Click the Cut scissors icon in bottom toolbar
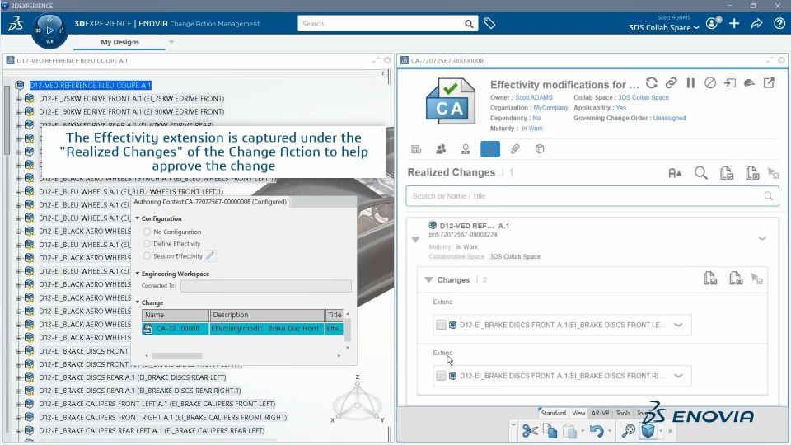This screenshot has height=445, width=791. (x=530, y=431)
